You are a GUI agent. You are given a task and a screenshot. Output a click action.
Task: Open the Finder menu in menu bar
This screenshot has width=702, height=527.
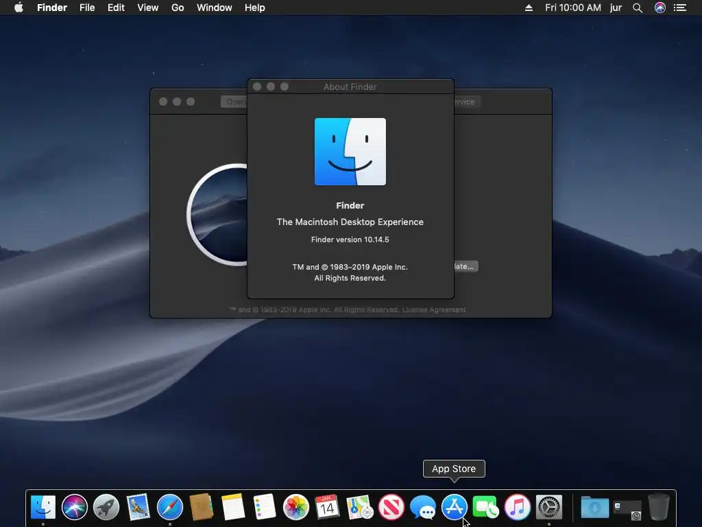point(52,8)
